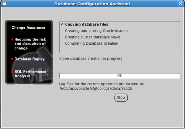This screenshot has height=129, width=185.
Task: Open the window menu icon in title bar
Action: 4,4
